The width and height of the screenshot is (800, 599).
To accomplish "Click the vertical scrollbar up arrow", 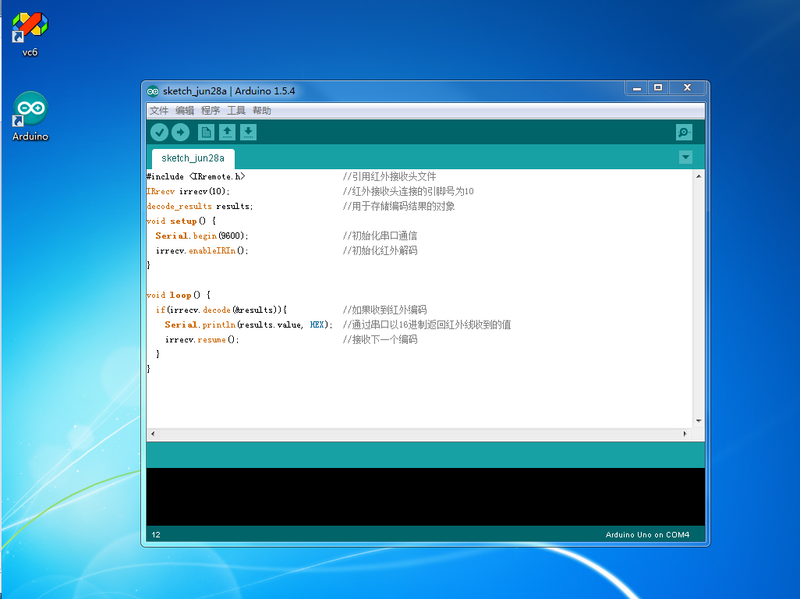I will 699,176.
